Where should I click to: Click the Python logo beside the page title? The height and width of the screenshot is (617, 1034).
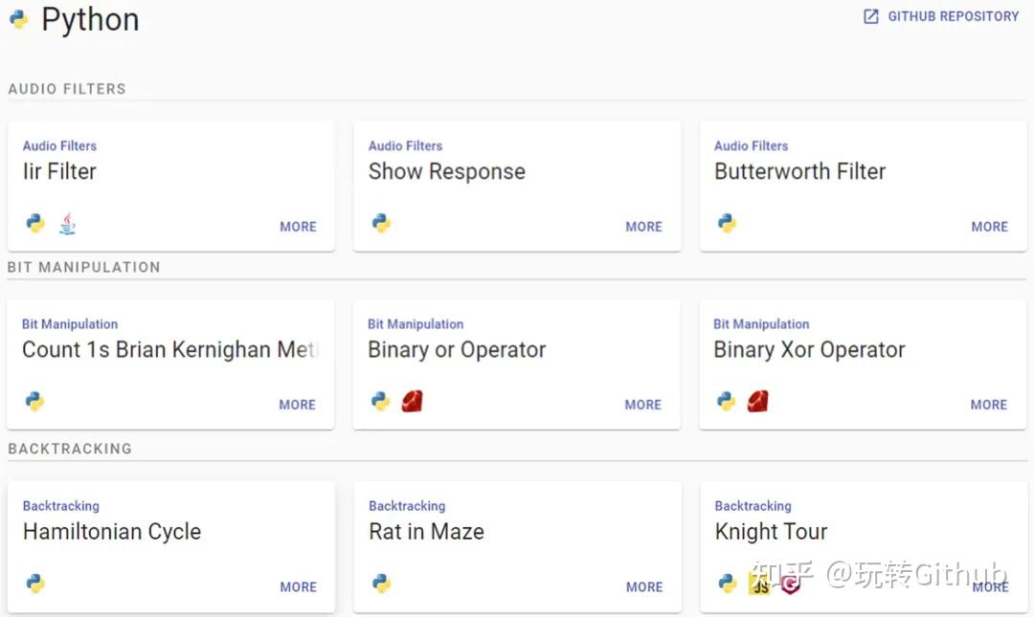(x=18, y=19)
